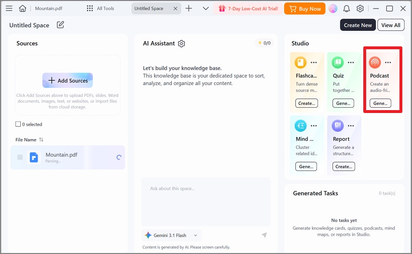Screen dimensions: 412x254
Task: Click the Buy Now button
Action: pyautogui.click(x=305, y=9)
